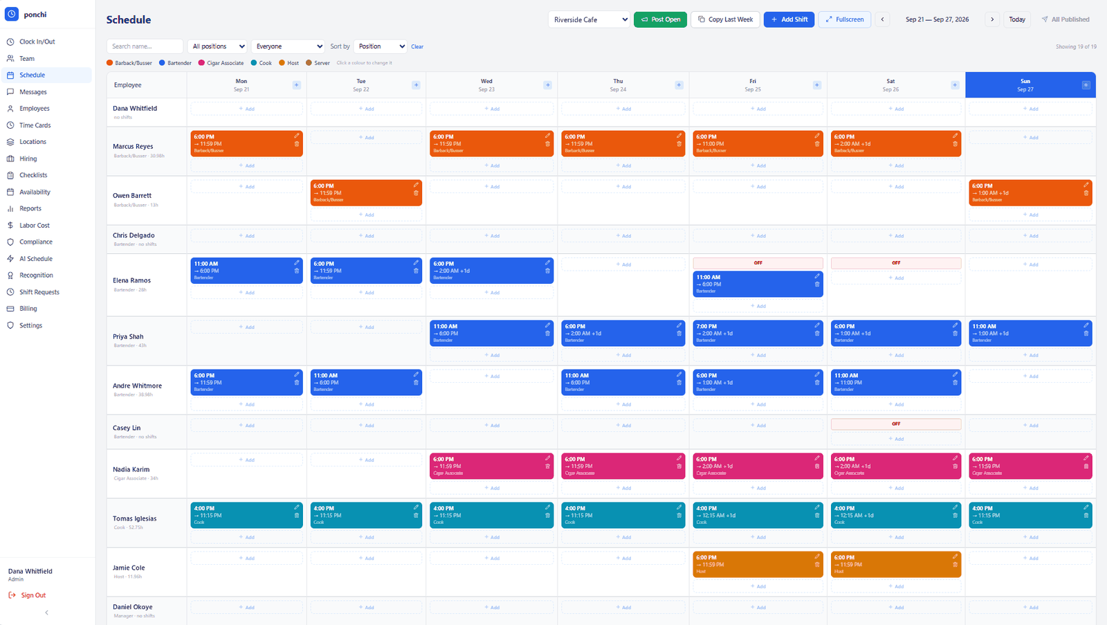
Task: Add shift for Dana Whitfield on Monday
Action: pos(246,109)
